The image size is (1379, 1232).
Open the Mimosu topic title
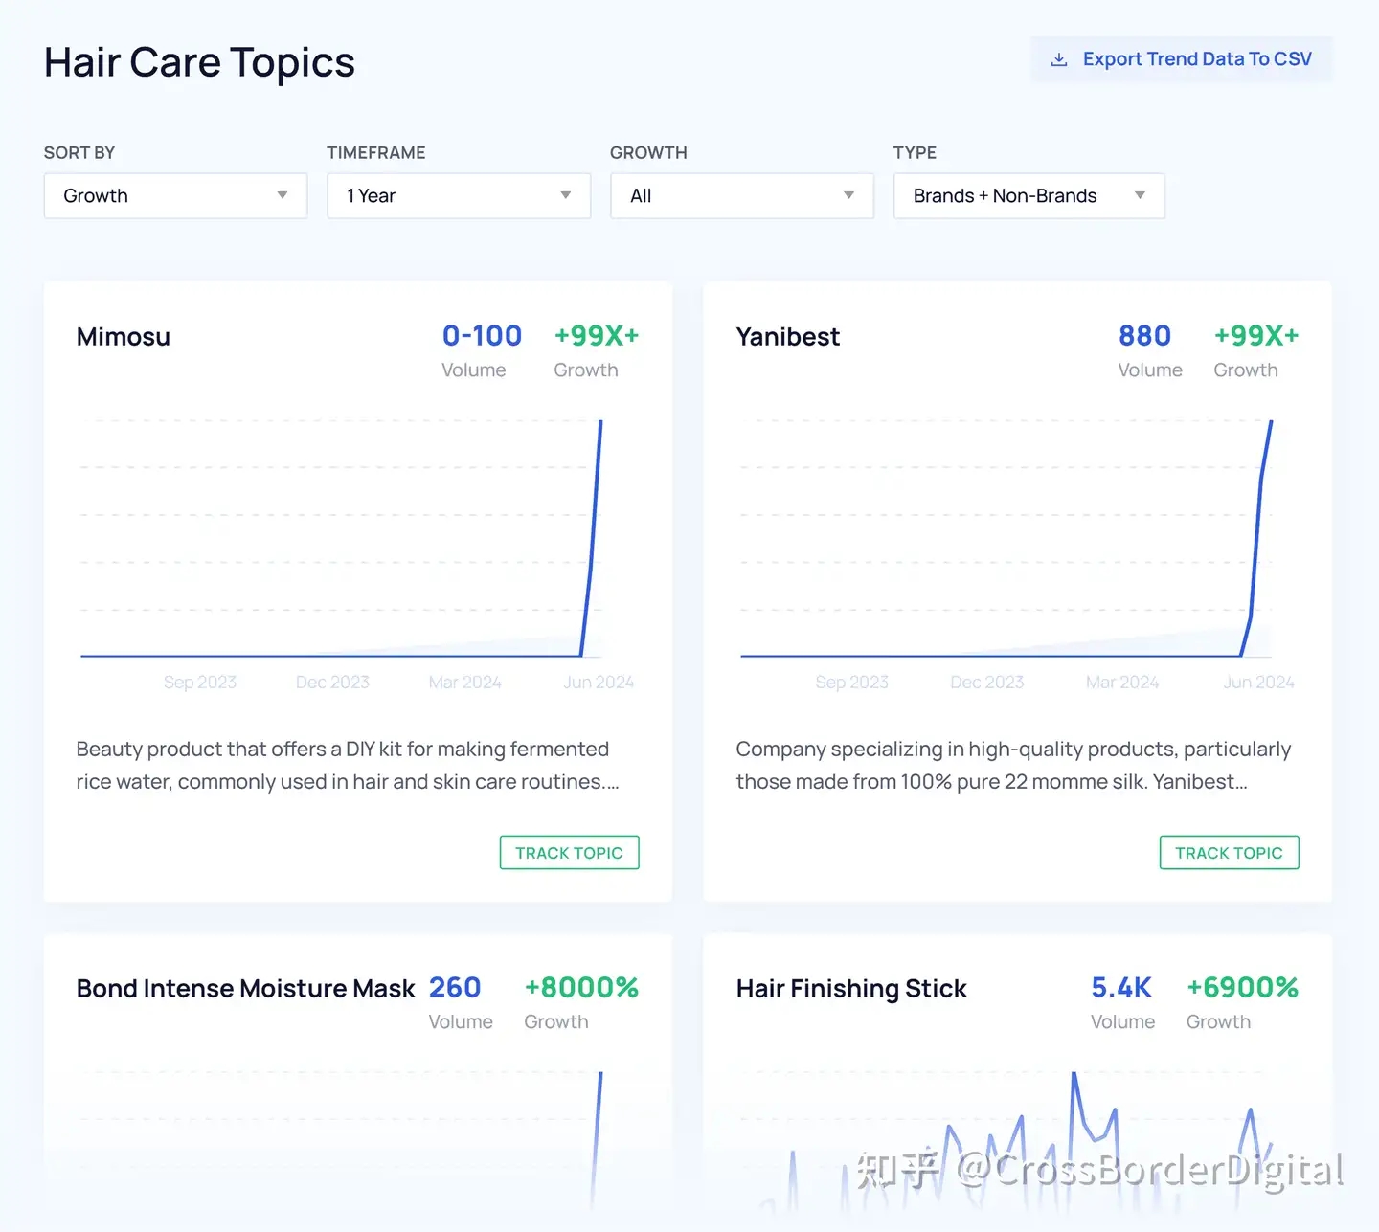(x=124, y=337)
